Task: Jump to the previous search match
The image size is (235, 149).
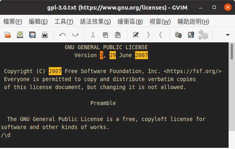Action: pyautogui.click(x=161, y=35)
